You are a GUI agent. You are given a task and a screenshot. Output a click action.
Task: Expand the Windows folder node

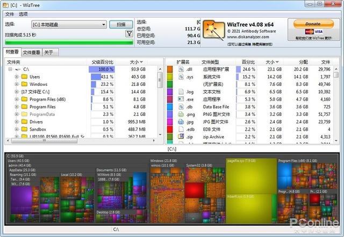click(x=17, y=84)
